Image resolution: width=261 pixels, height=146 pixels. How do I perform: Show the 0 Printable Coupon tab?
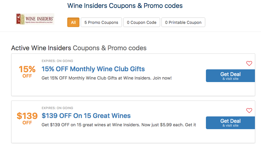[x=183, y=23]
